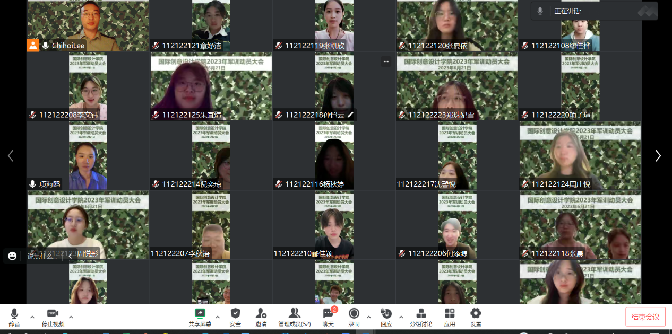The height and width of the screenshot is (334, 672).
Task: Go to next page of video tiles
Action: (658, 155)
